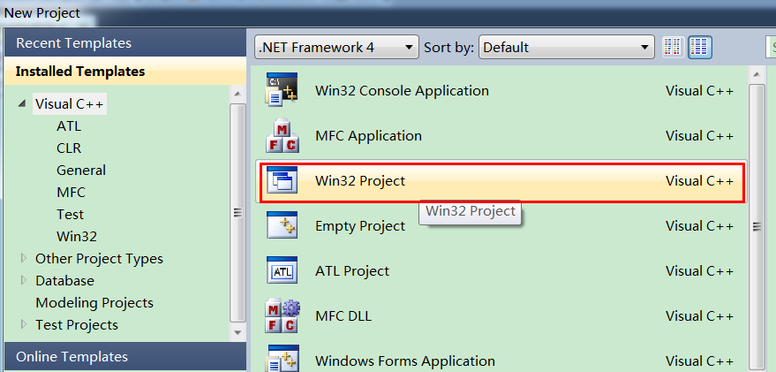Select Windows Forms Application template name
776x372 pixels.
405,361
